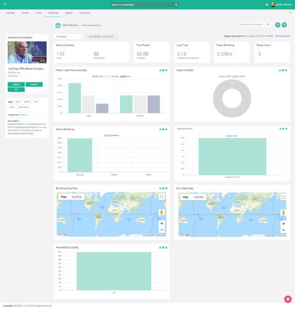Image resolution: width=295 pixels, height=309 pixels.
Task: Click the green list view icon at top right
Action: (x=284, y=25)
